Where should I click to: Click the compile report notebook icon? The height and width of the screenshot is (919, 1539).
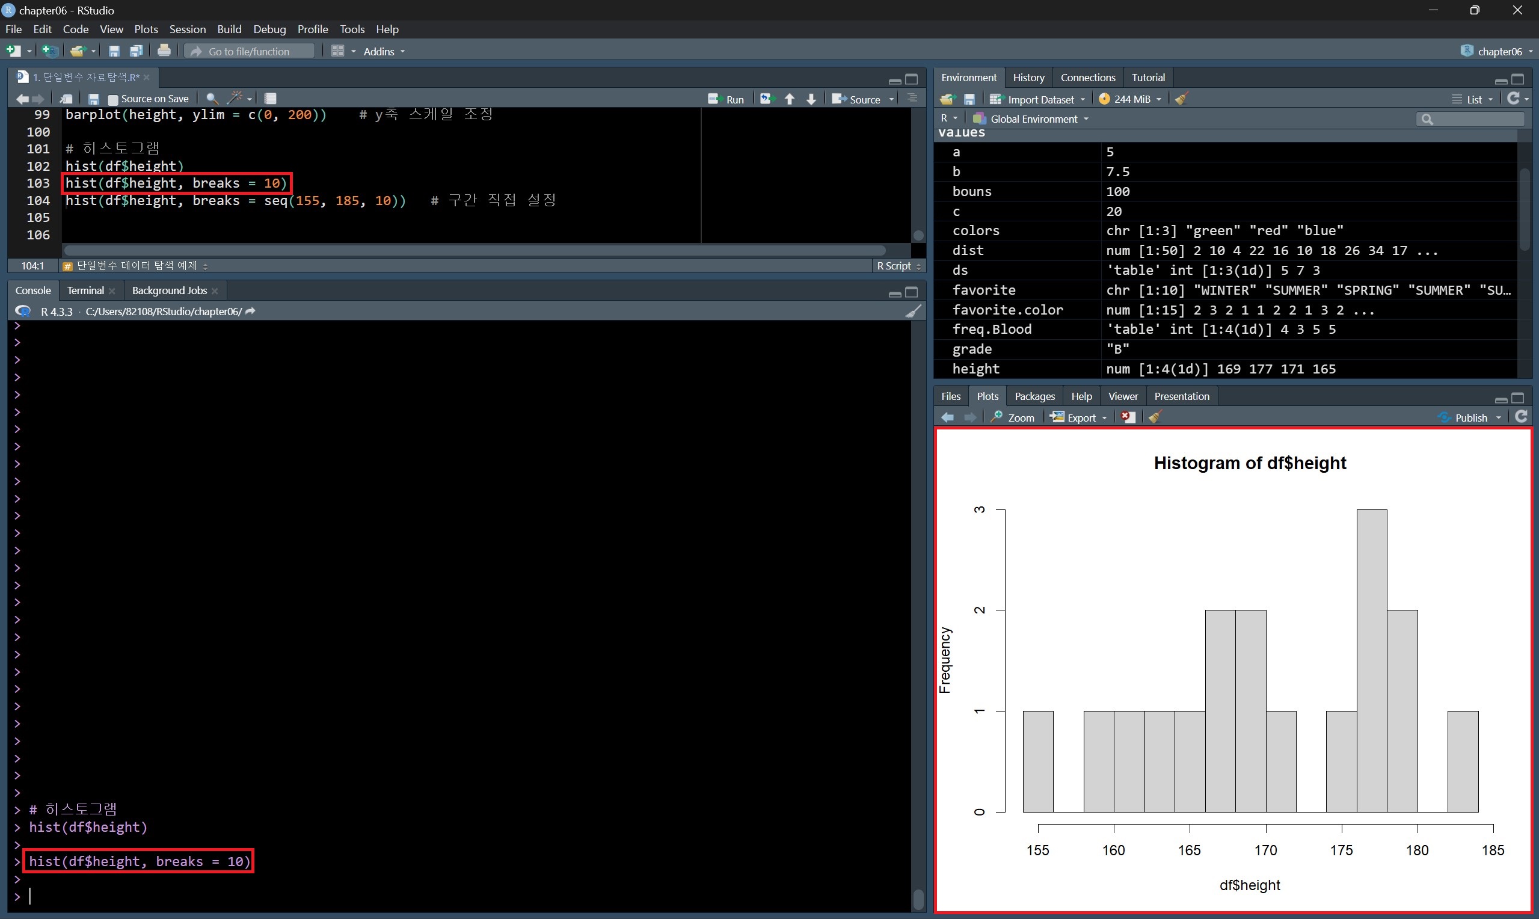270,99
